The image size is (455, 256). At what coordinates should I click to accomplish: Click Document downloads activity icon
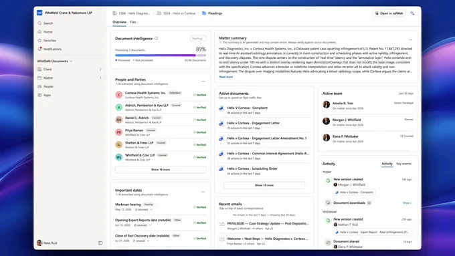pos(328,203)
